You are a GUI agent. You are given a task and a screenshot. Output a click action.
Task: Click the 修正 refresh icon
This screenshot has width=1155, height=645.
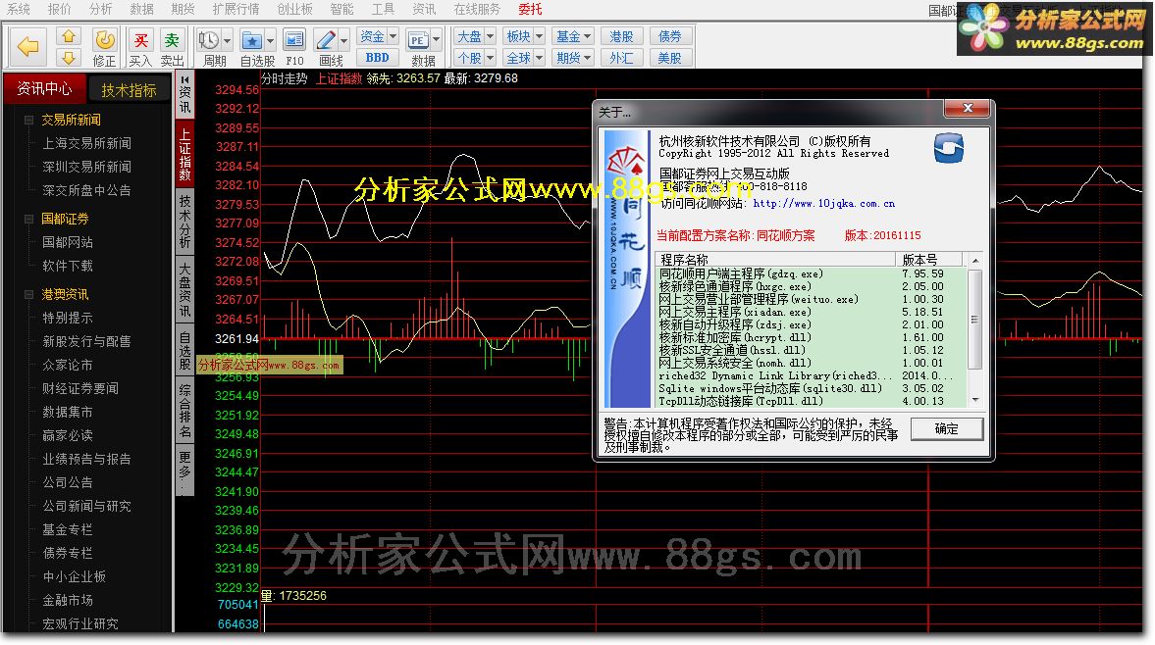pos(105,40)
